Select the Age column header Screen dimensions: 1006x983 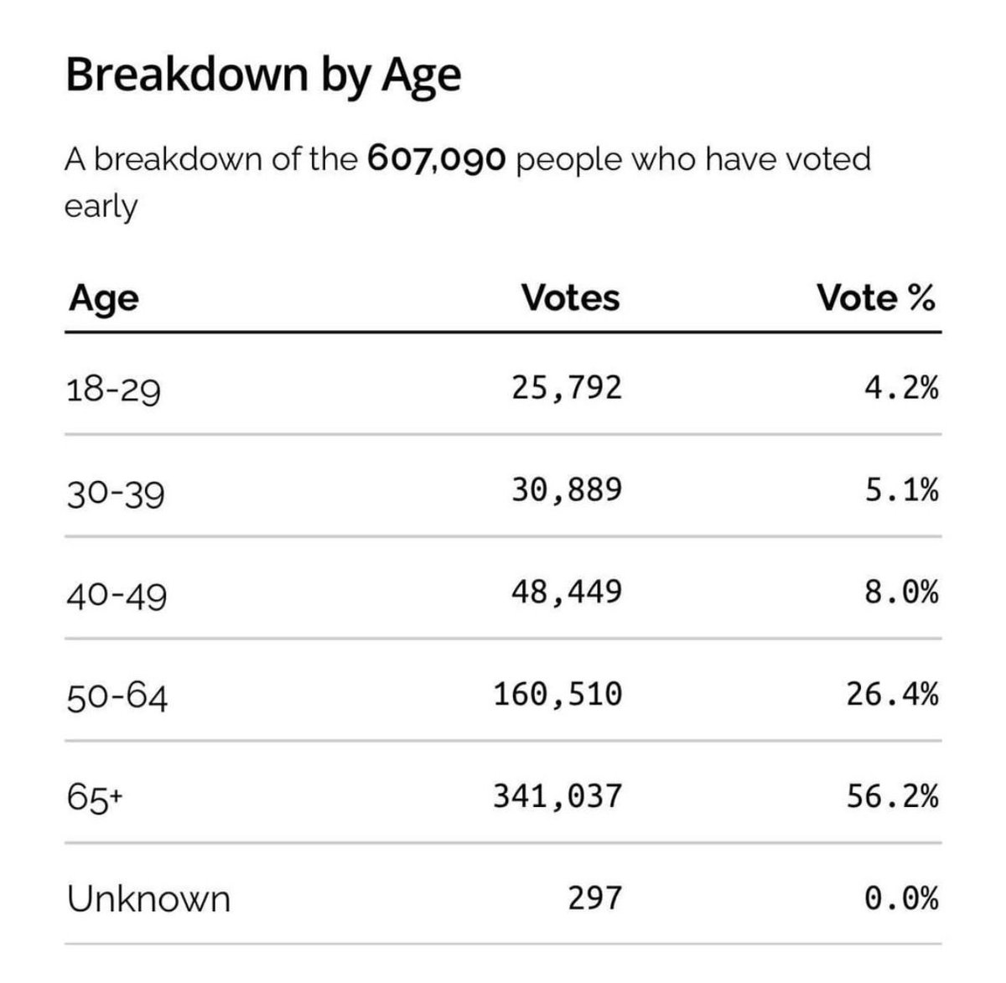[104, 298]
